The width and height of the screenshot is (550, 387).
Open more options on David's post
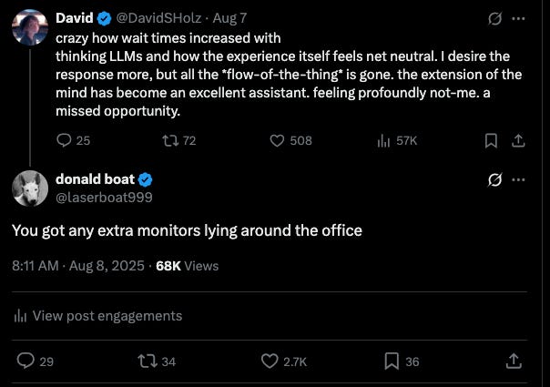click(x=519, y=18)
